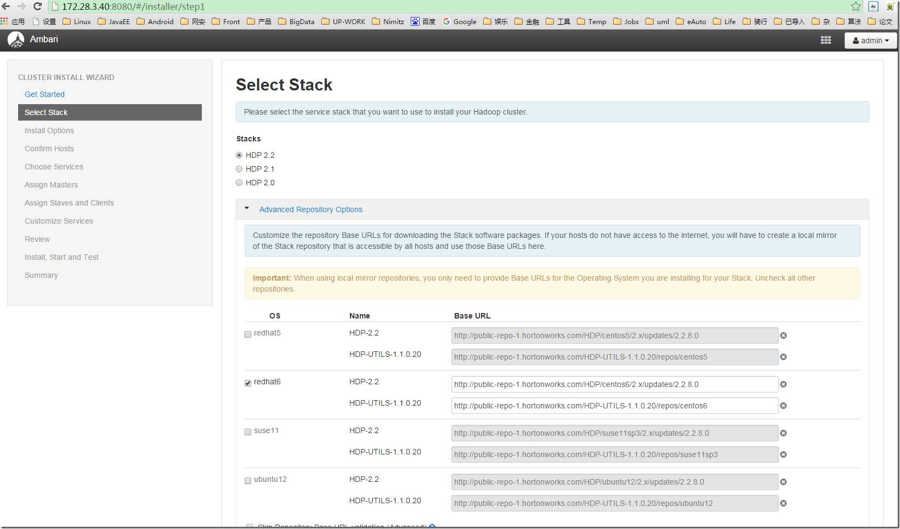Select the Install Options wizard step
This screenshot has width=900, height=529.
tap(49, 130)
